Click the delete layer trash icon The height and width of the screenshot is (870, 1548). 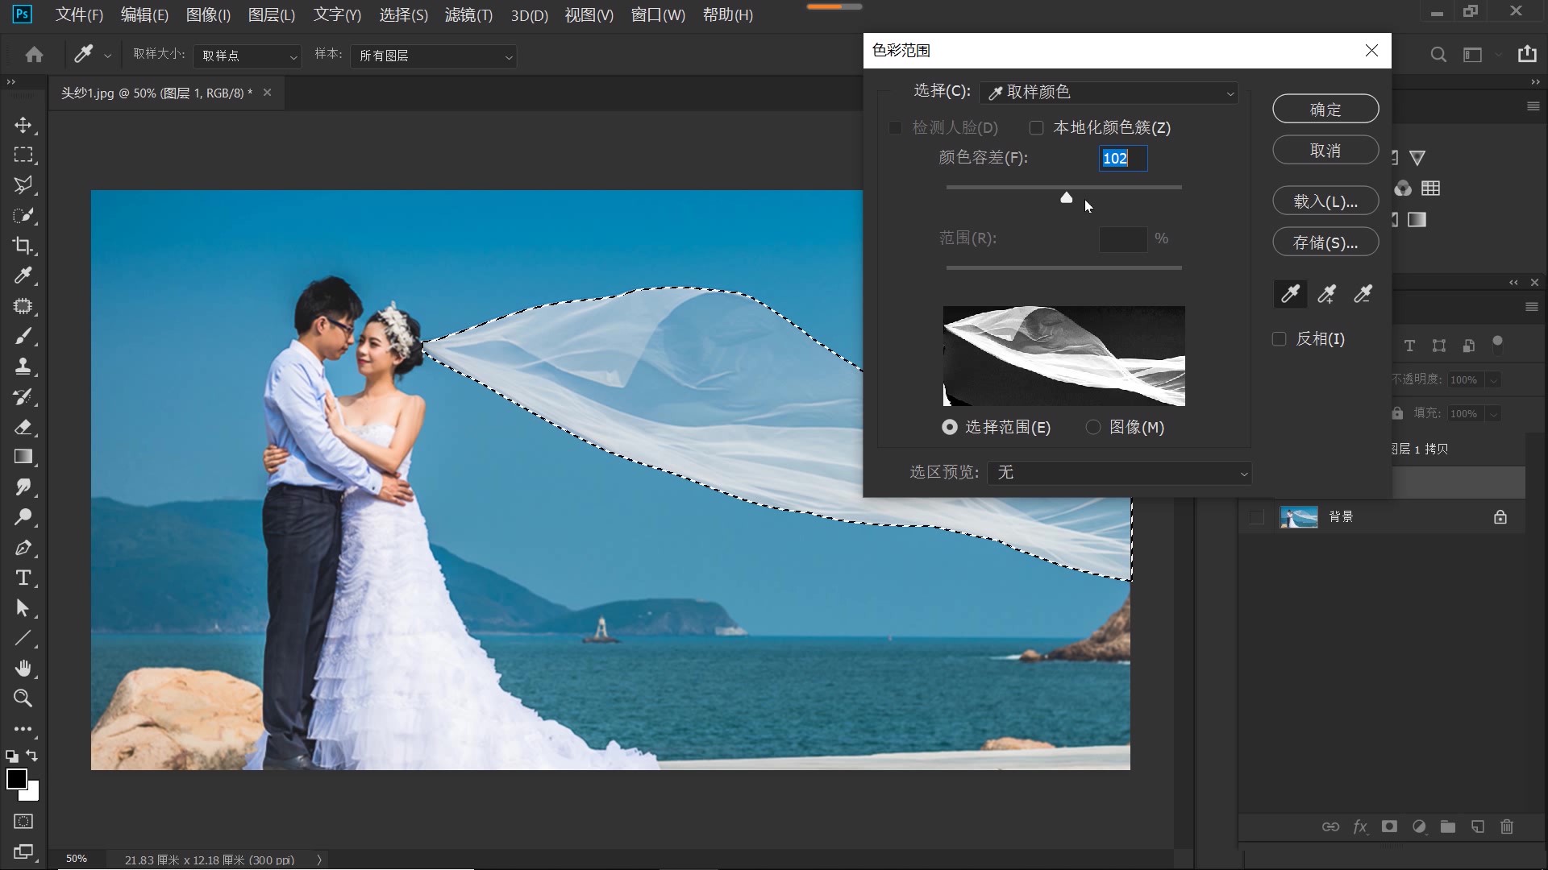coord(1507,826)
